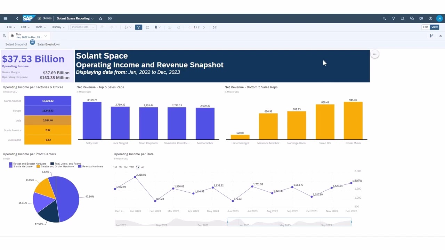Viewport: 445px width, 250px height.
Task: Close the story with circled X
Action: pos(110,18)
